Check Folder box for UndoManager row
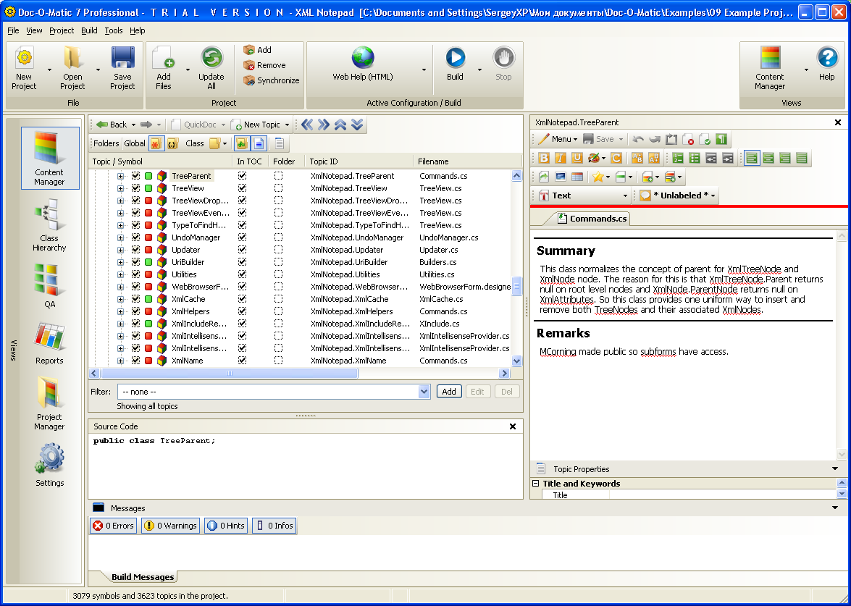The width and height of the screenshot is (851, 606). pos(279,237)
